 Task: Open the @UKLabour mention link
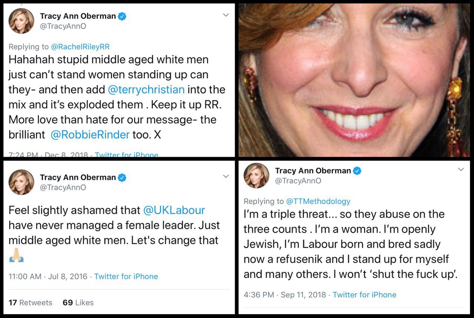click(174, 210)
